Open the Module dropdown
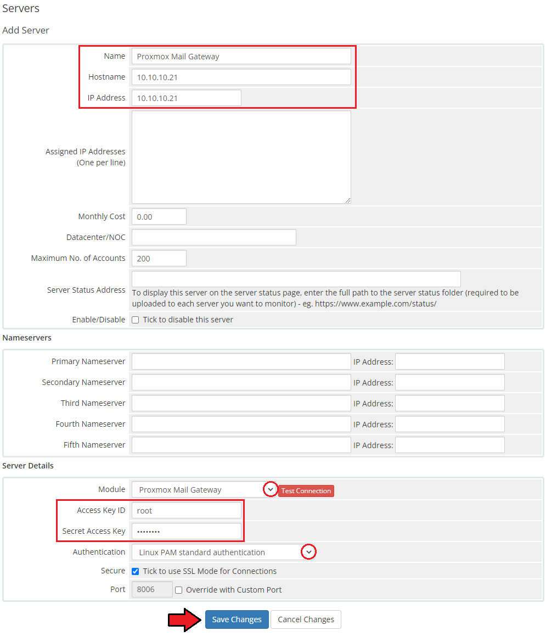 click(x=204, y=490)
